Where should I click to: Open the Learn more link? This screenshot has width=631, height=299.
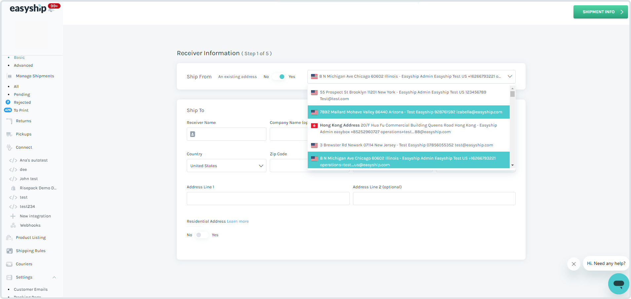pyautogui.click(x=238, y=221)
